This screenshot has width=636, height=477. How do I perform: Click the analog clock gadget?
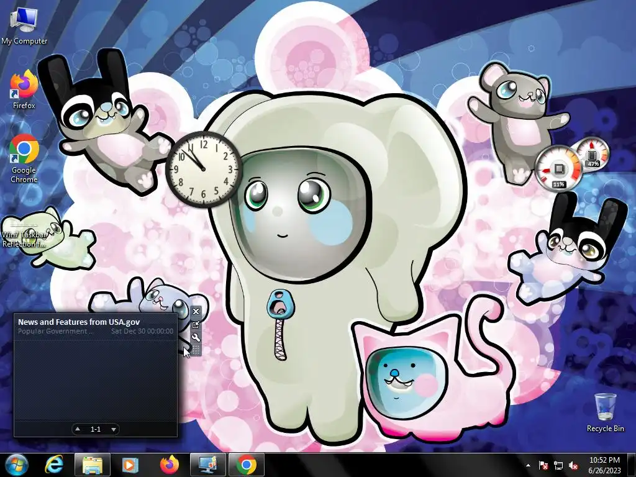coord(204,170)
